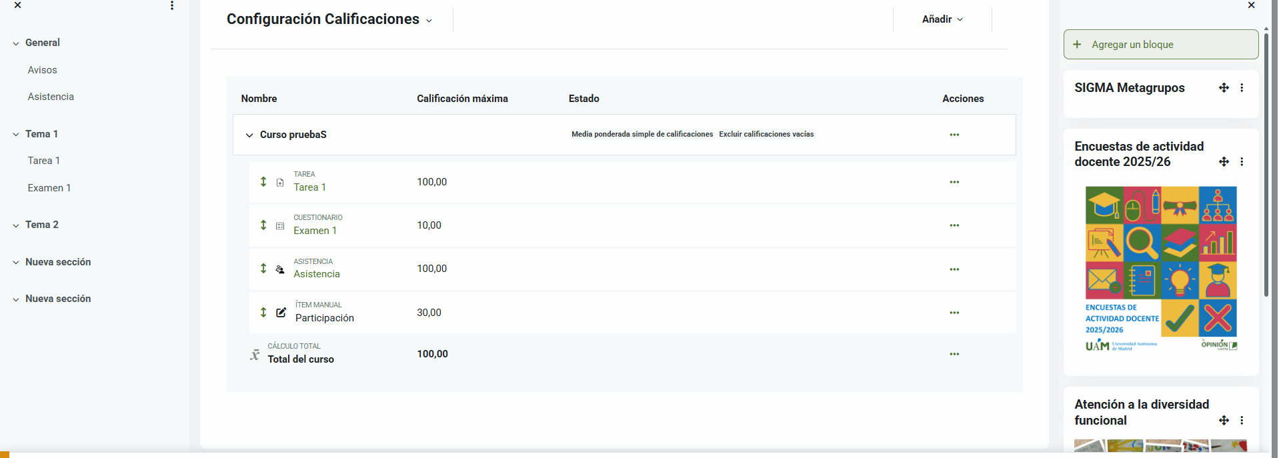Click the move handle of SIGMA Metagrupos block
The width and height of the screenshot is (1279, 458).
pos(1224,88)
